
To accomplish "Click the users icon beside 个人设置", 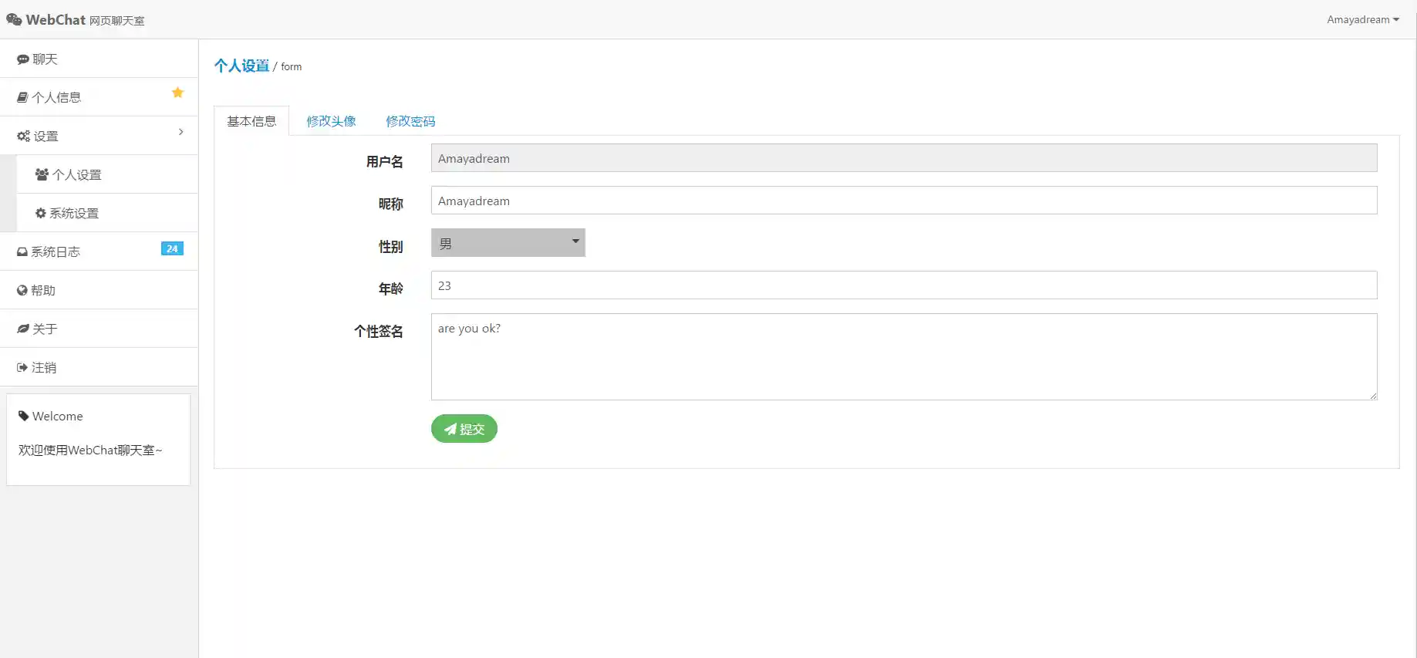I will (42, 175).
